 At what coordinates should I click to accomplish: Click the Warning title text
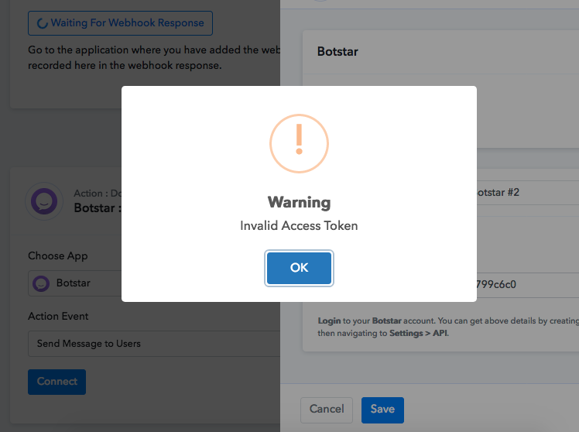[299, 202]
